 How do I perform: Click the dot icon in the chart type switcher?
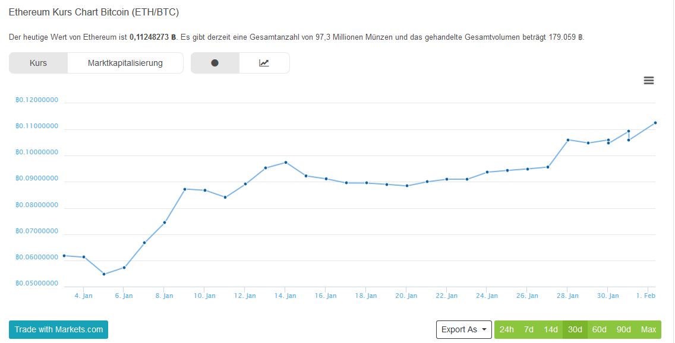215,62
